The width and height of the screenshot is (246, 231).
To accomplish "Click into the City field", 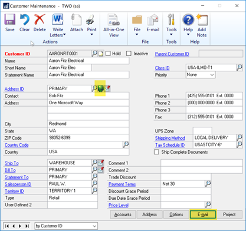I will [x=88, y=124].
